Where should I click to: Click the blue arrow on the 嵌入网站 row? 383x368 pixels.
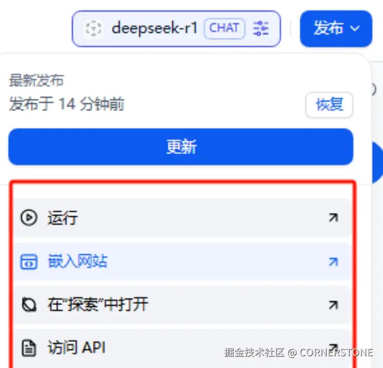(x=334, y=262)
